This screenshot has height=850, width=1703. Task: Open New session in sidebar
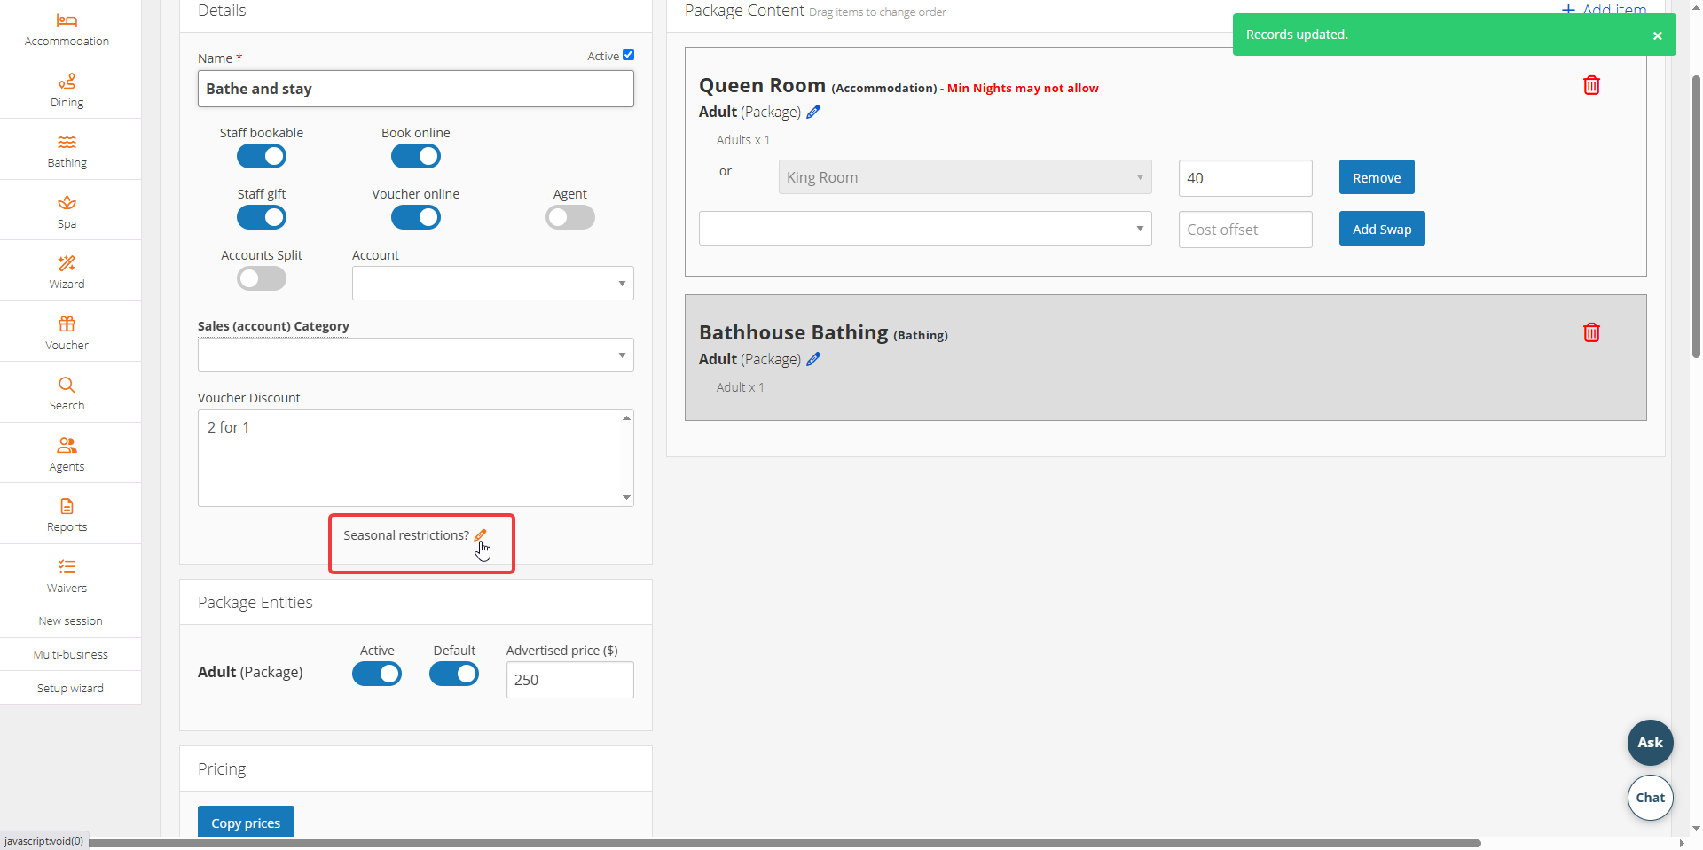[x=71, y=621]
